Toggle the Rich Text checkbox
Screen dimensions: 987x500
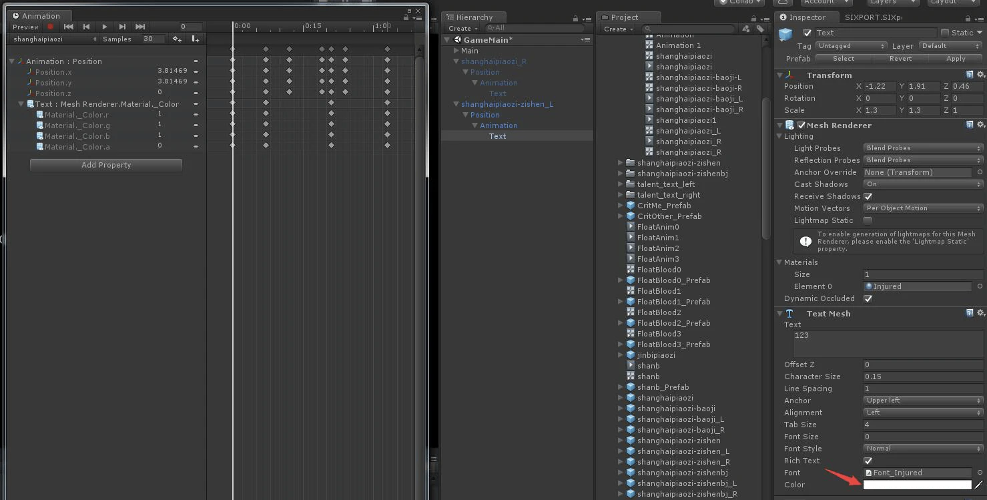(x=868, y=461)
